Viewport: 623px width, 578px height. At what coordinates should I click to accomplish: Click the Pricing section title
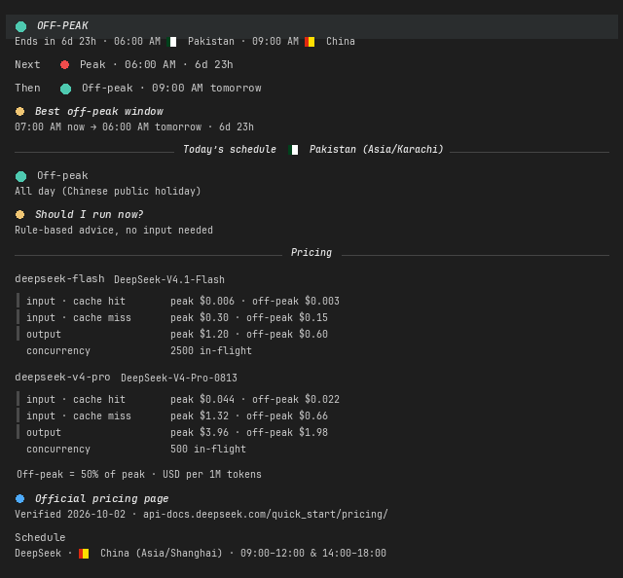[x=311, y=253]
